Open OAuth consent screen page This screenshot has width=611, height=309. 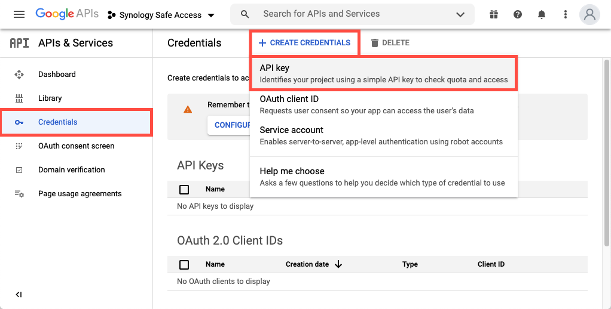(77, 146)
